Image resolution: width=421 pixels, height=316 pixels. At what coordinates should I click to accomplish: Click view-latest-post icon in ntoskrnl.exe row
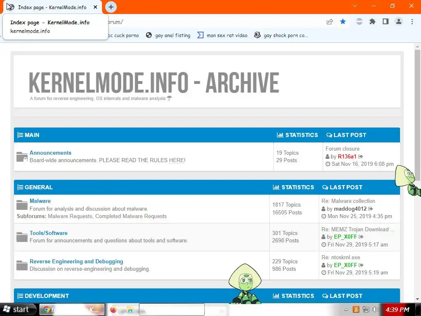(x=361, y=265)
